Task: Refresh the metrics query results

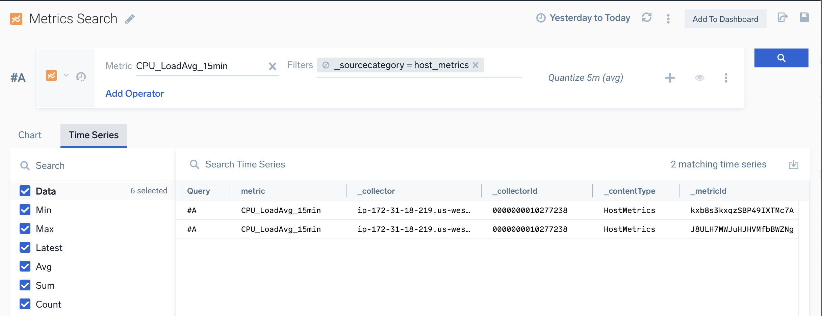Action: (647, 18)
